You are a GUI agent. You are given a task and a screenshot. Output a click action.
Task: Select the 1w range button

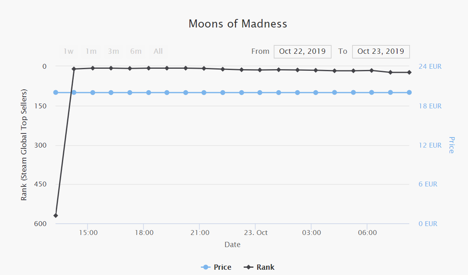pyautogui.click(x=68, y=51)
